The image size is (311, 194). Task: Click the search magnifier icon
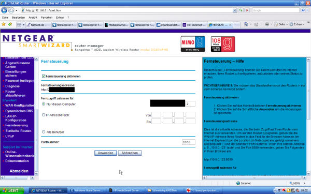(x=303, y=10)
